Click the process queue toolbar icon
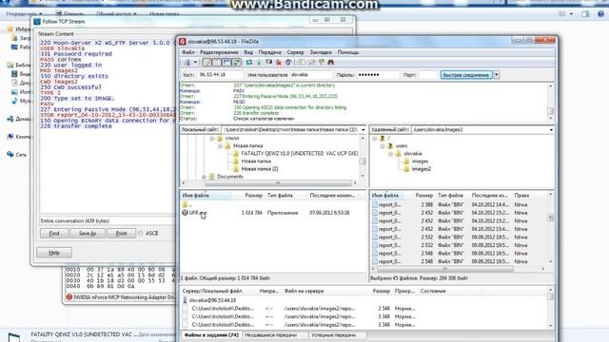Viewport: 609px width, 342px height. (x=259, y=63)
